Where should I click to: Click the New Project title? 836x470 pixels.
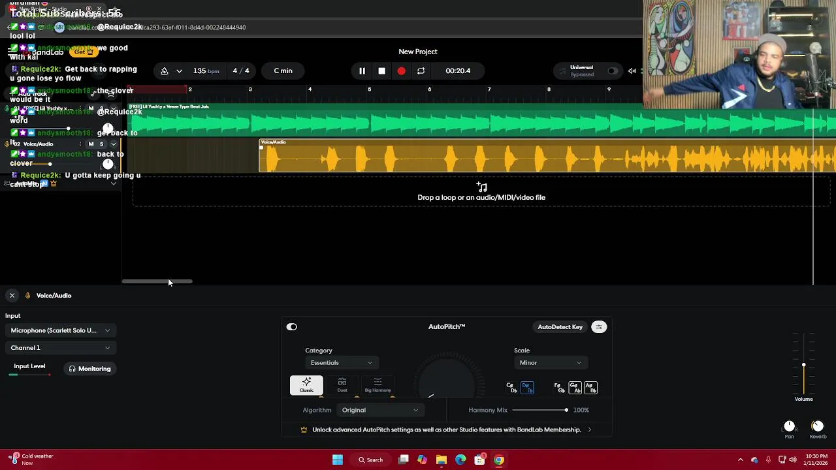pyautogui.click(x=418, y=52)
